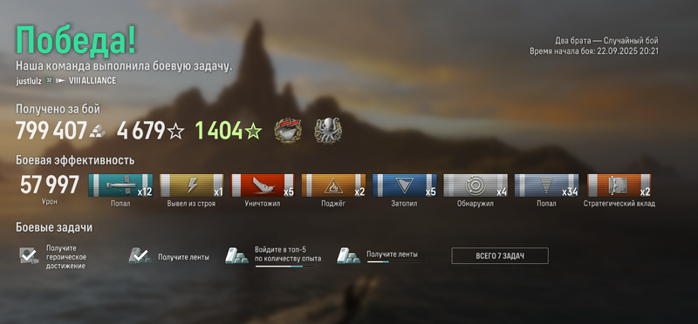The height and width of the screenshot is (324, 698).
Task: Select the Стратегический вклад ribbon
Action: click(619, 186)
